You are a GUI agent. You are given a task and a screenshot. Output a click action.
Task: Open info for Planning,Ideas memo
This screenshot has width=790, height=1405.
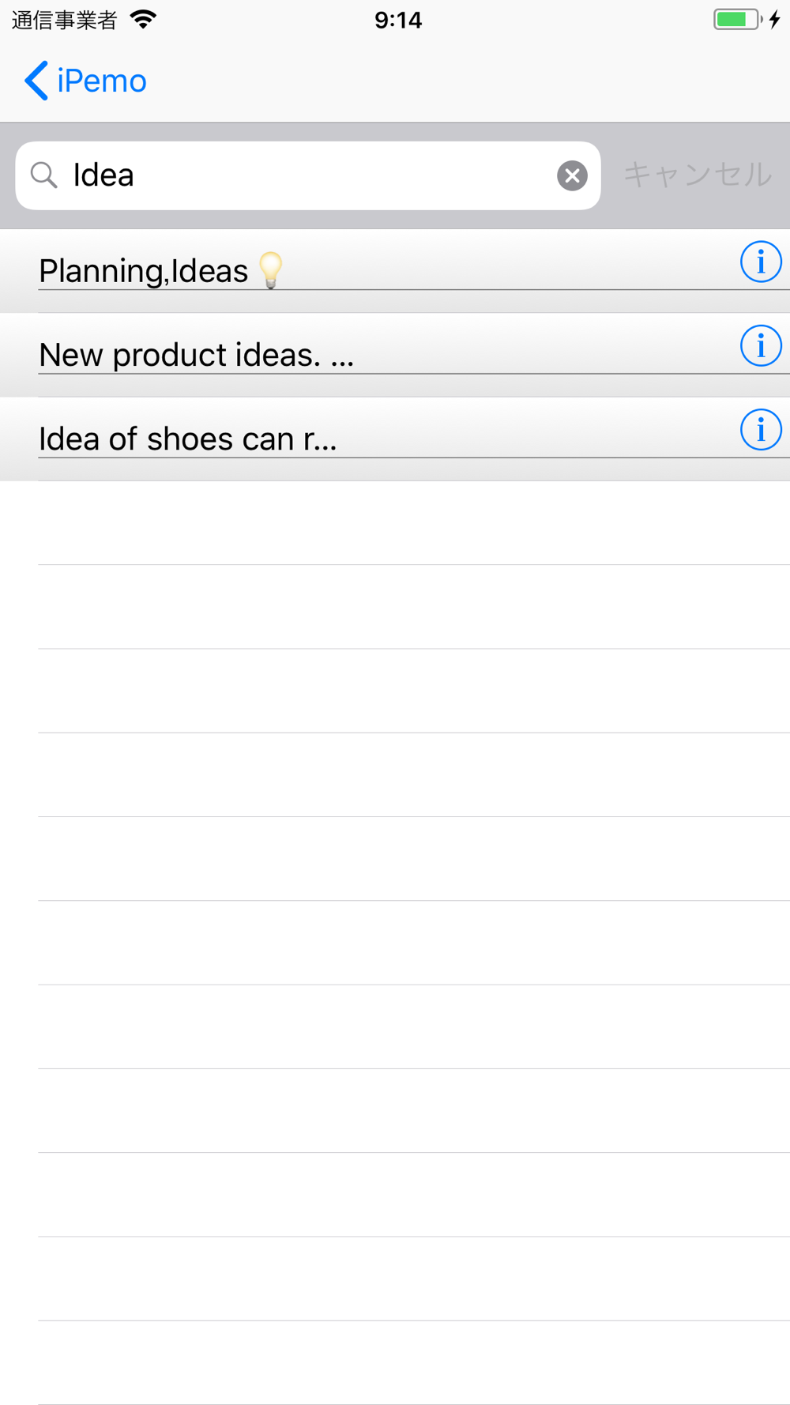761,262
